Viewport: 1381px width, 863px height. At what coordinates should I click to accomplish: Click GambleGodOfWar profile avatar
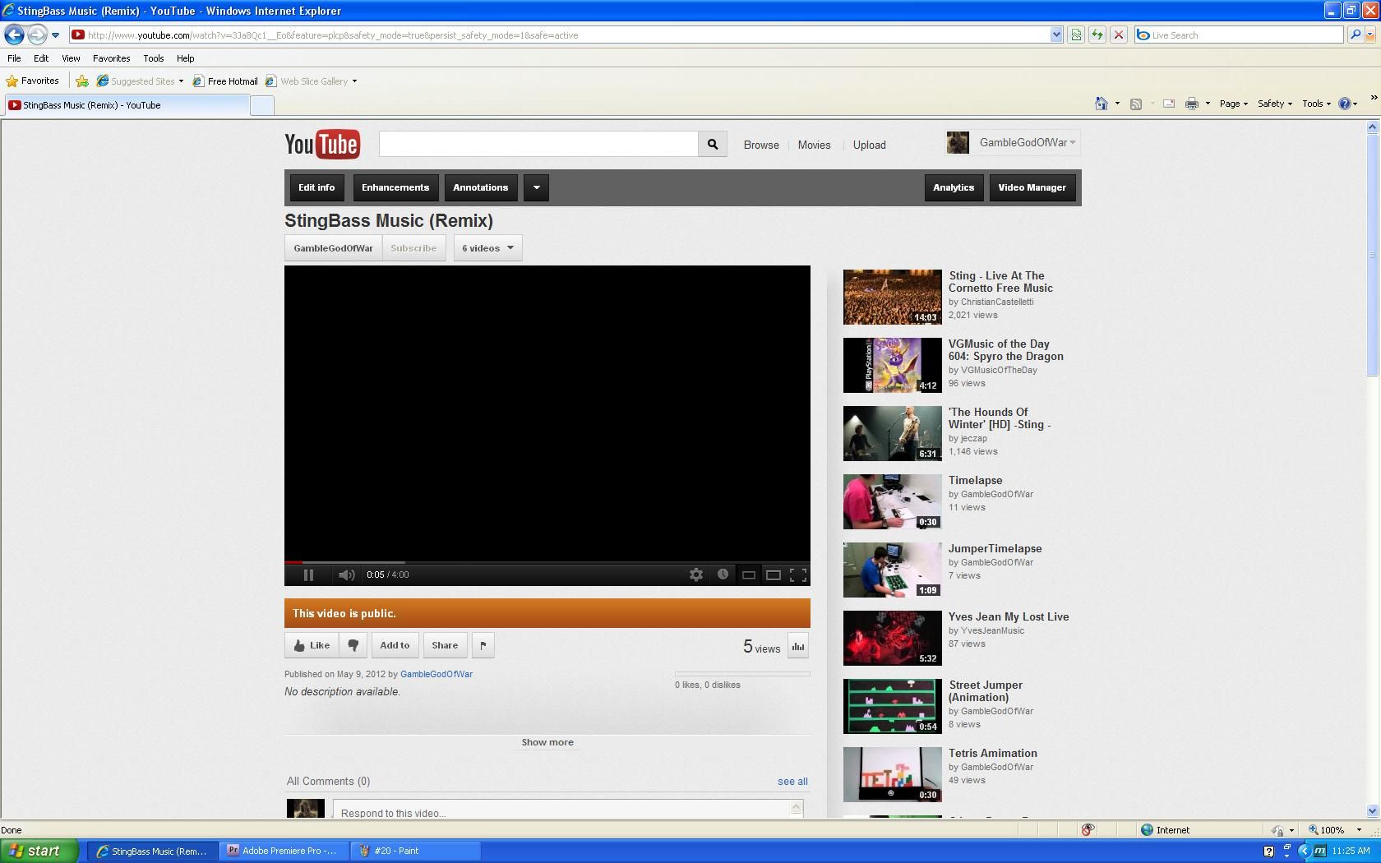[x=958, y=143]
